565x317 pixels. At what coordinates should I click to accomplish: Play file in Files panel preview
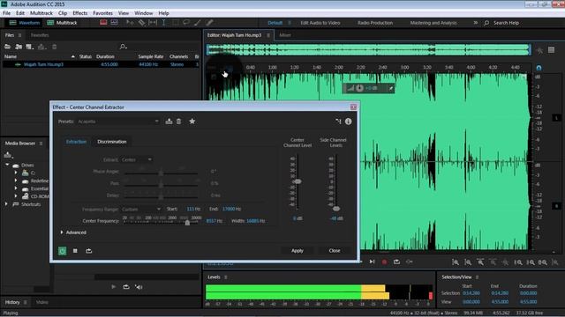pos(114,287)
